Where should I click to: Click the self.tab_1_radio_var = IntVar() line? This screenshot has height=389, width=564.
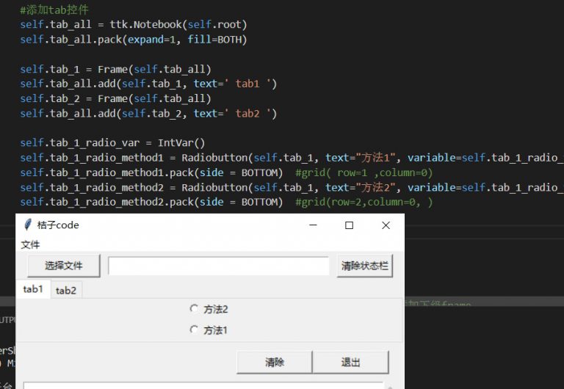pyautogui.click(x=112, y=143)
